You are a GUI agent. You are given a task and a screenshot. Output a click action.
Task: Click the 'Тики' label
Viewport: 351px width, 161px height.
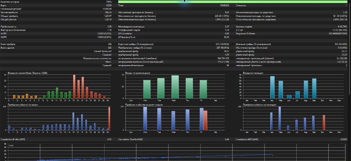click(x=121, y=5)
